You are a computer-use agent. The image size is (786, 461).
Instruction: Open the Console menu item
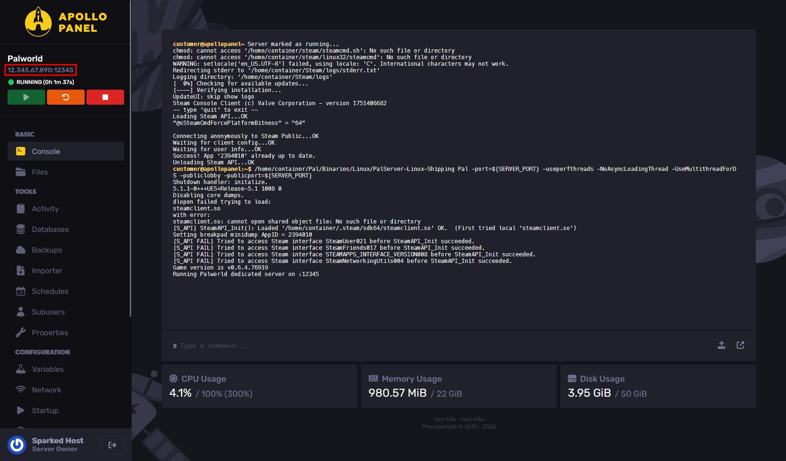pos(66,151)
